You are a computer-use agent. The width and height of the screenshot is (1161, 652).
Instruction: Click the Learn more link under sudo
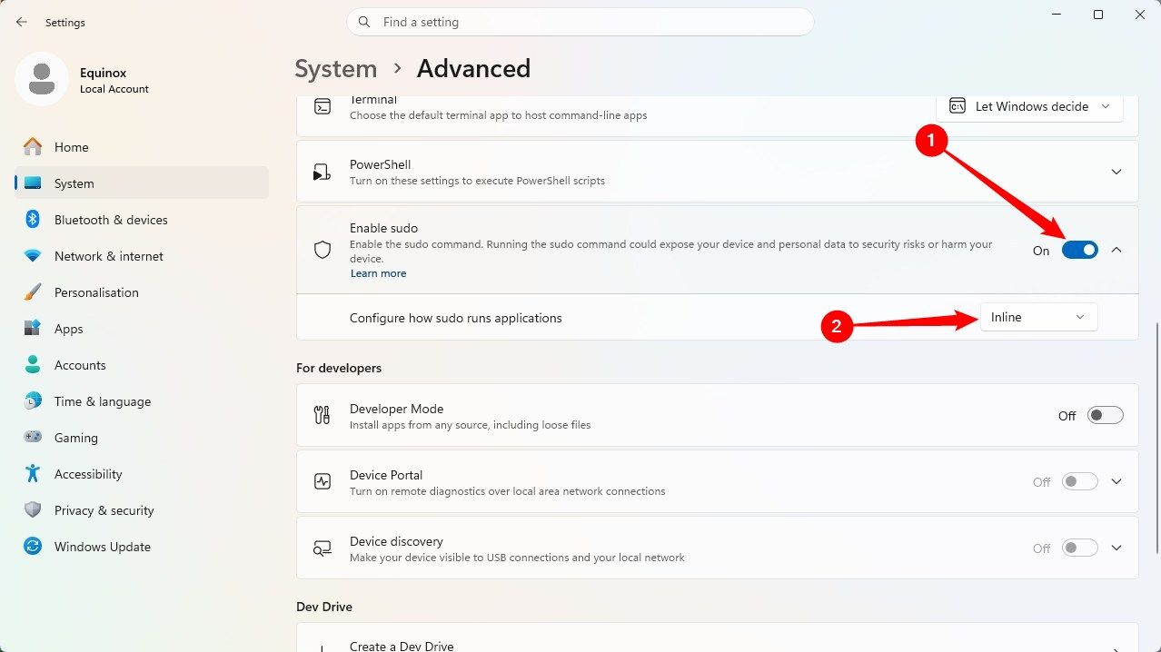[378, 273]
